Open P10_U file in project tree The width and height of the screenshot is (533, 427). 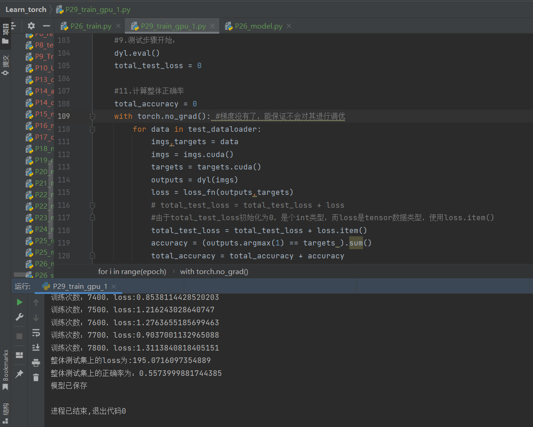pos(40,68)
